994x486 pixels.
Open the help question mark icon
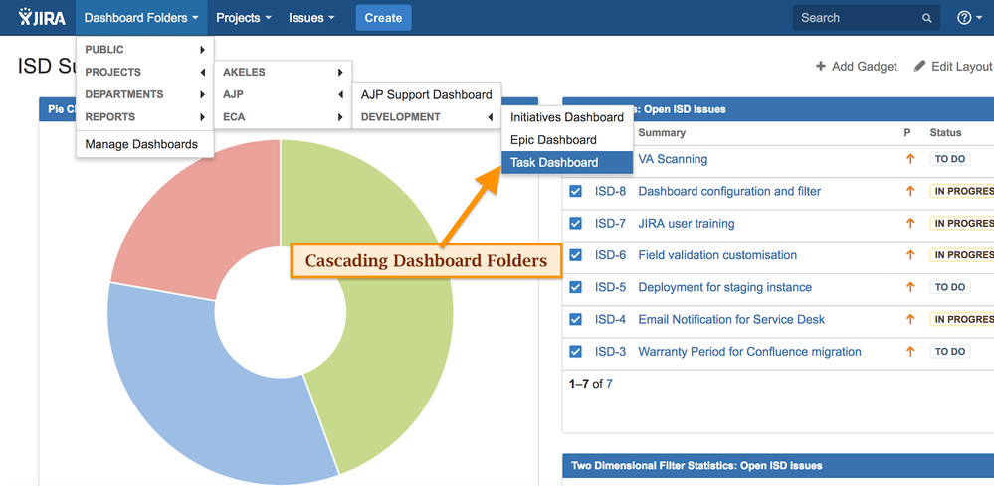[x=963, y=18]
